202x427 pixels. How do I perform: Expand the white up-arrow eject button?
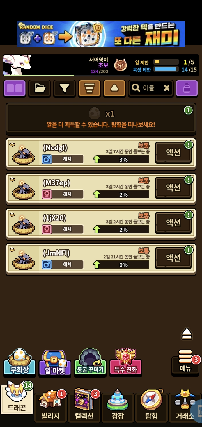[x=187, y=334]
